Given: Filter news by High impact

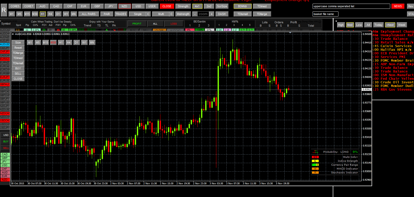Looking at the screenshot, I should (x=341, y=25).
